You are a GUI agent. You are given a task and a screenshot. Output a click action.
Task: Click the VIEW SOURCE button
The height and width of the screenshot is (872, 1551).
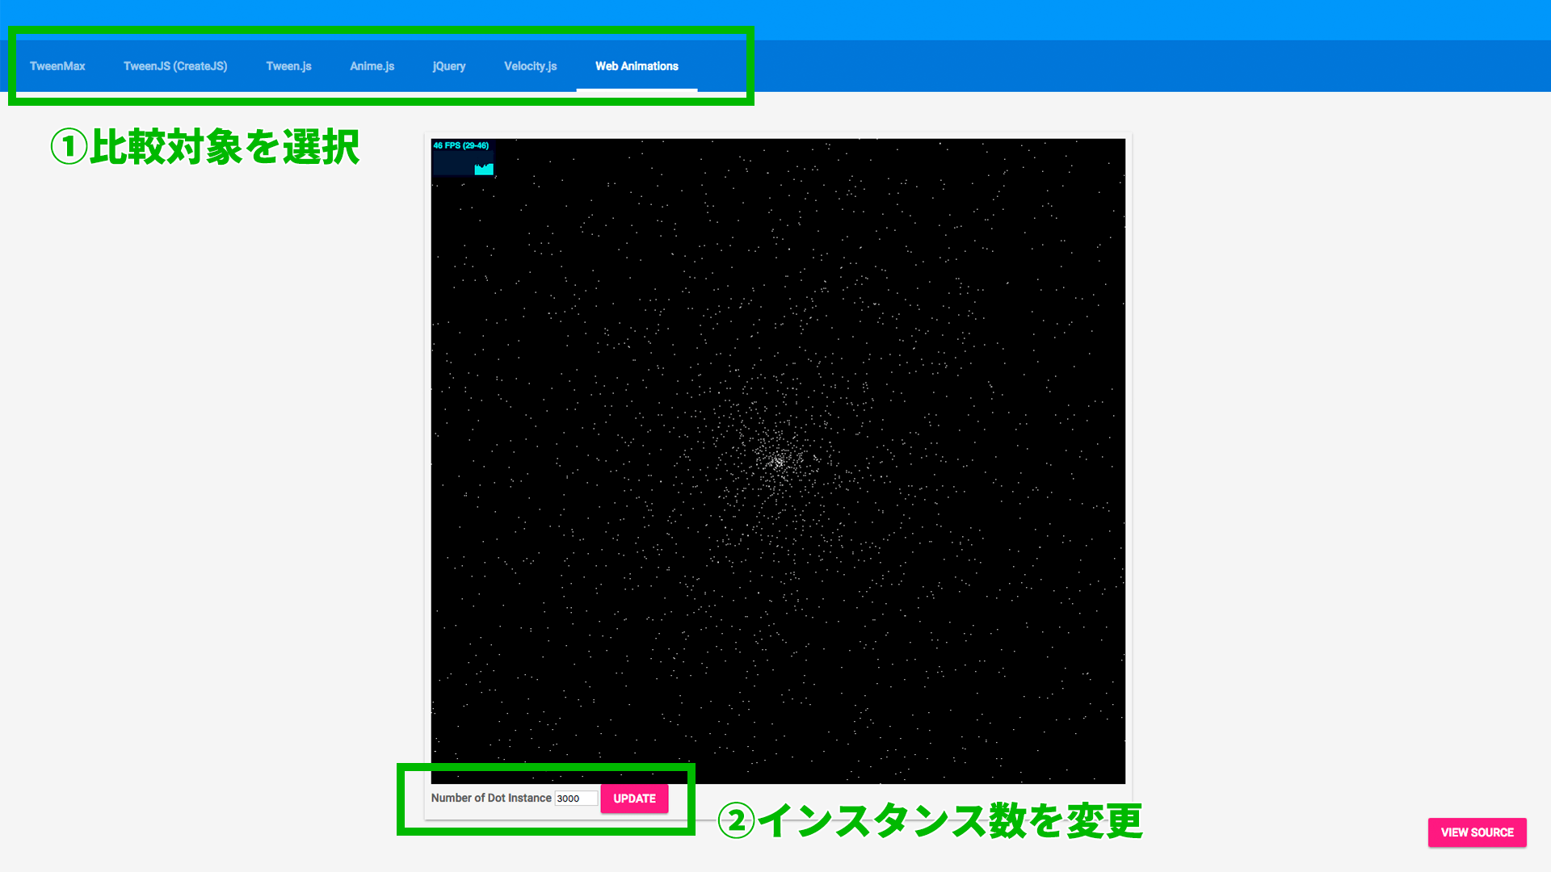point(1477,832)
